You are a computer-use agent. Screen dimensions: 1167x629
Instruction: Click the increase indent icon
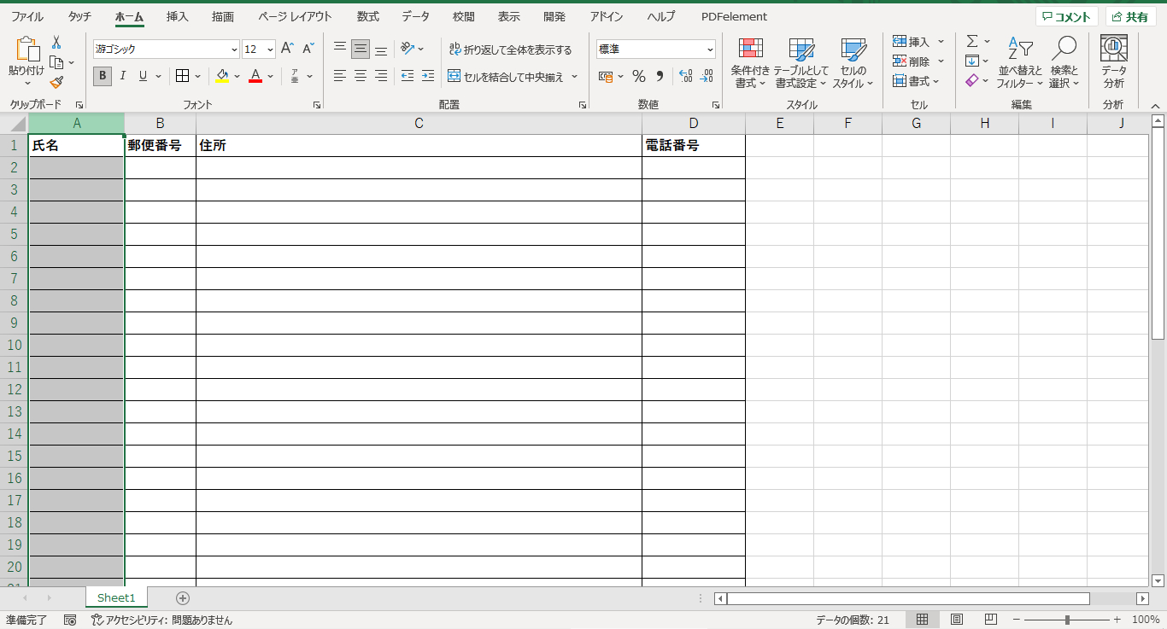click(x=428, y=76)
